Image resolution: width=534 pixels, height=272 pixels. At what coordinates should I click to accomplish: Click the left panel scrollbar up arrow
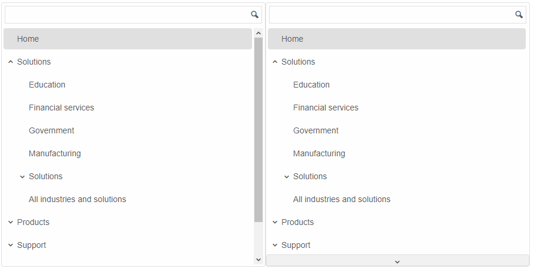258,33
